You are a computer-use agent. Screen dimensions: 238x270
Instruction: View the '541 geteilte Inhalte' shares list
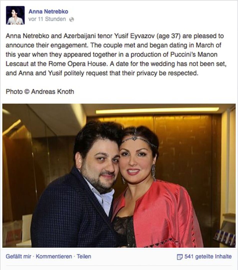[x=208, y=256]
